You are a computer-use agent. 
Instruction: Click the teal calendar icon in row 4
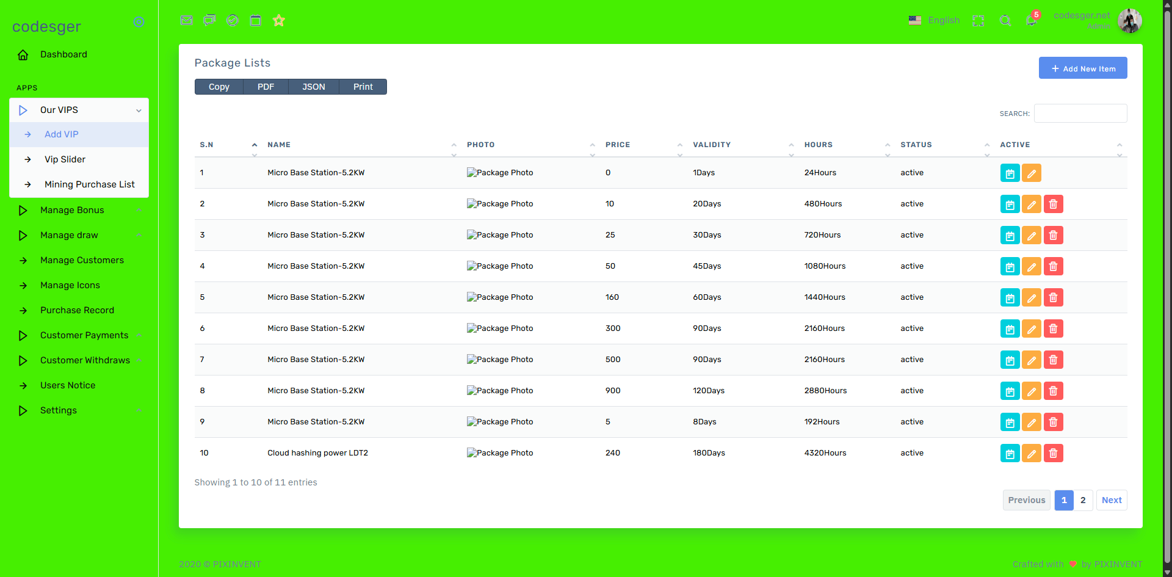tap(1010, 267)
